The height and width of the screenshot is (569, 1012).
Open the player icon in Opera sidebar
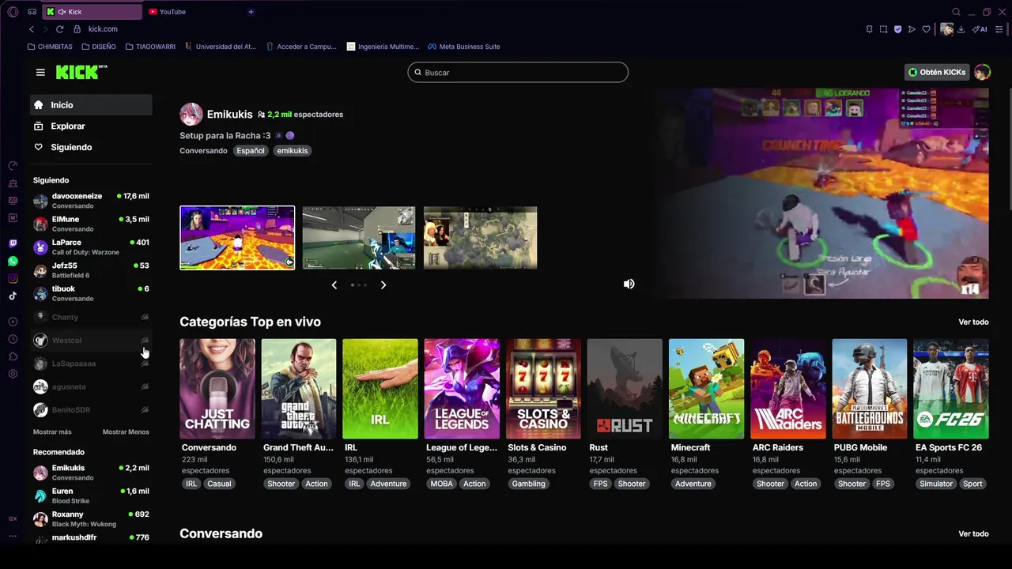tap(13, 322)
